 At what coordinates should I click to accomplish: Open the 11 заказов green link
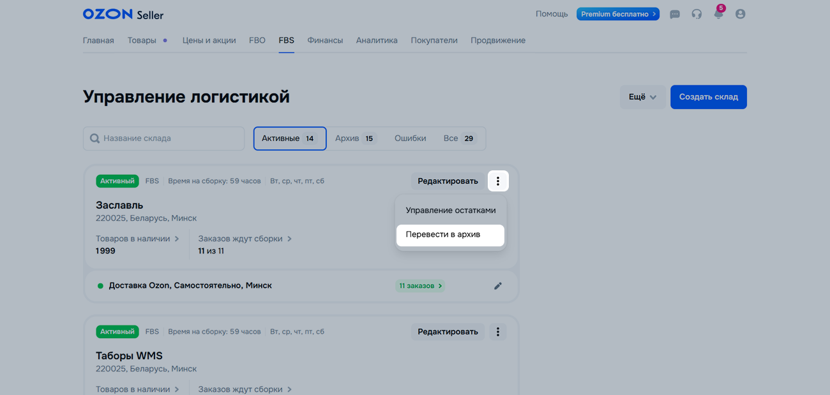420,286
